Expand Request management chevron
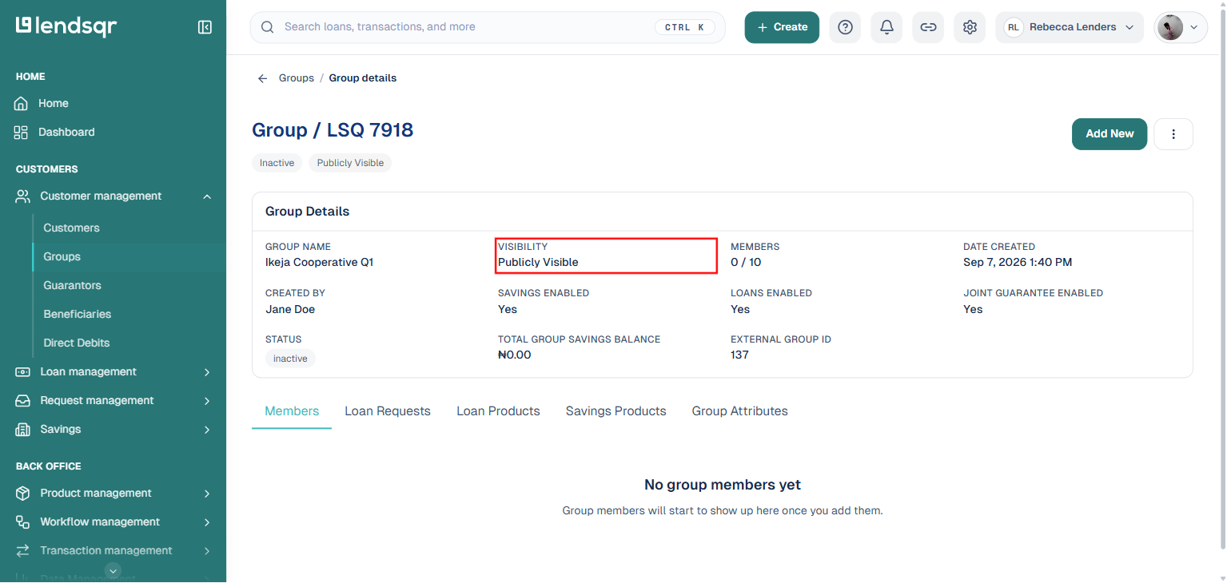This screenshot has height=583, width=1227. [207, 401]
